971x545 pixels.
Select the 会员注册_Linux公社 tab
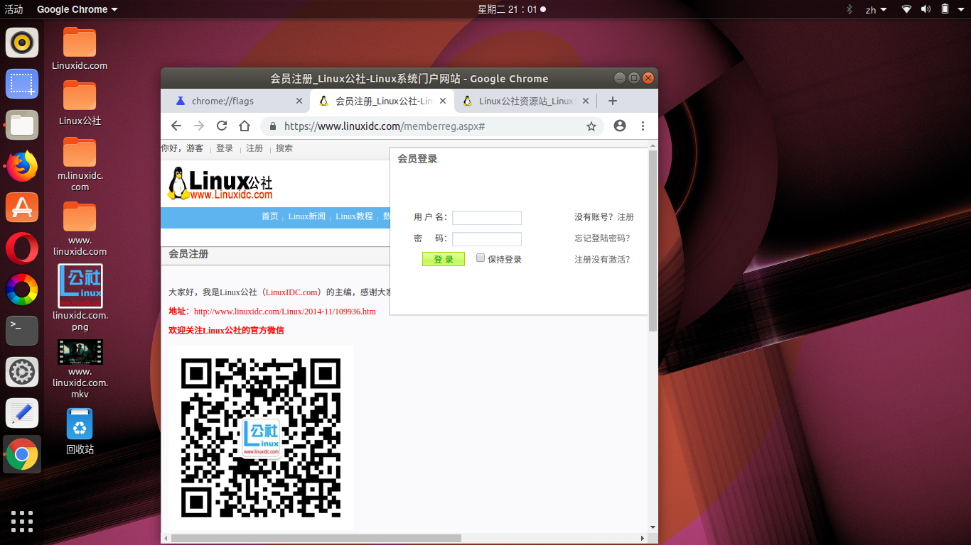pos(382,101)
